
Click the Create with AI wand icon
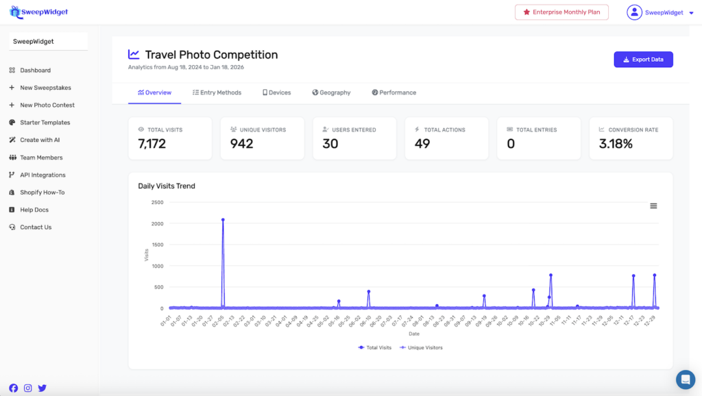coord(12,140)
